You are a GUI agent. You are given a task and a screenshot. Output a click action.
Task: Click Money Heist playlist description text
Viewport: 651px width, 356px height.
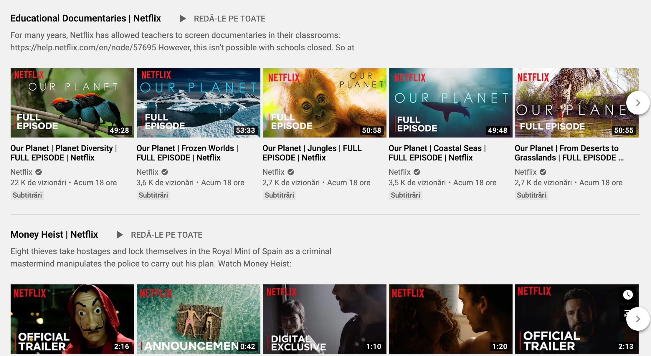click(171, 258)
